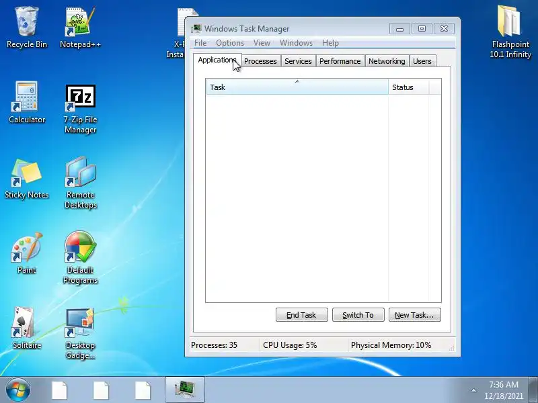This screenshot has height=403, width=538.
Task: Click the Windows Start orb
Action: (x=18, y=390)
